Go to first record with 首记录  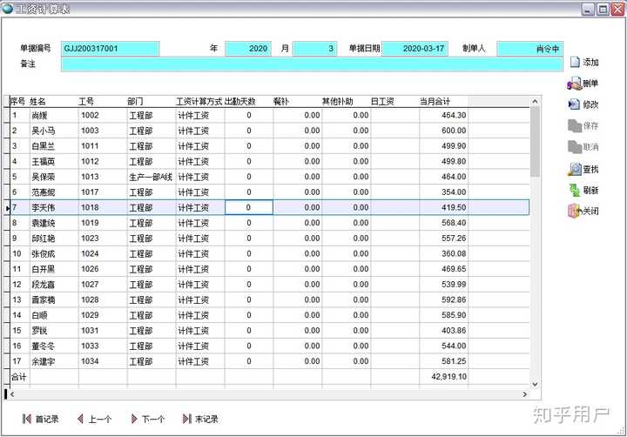tap(40, 419)
